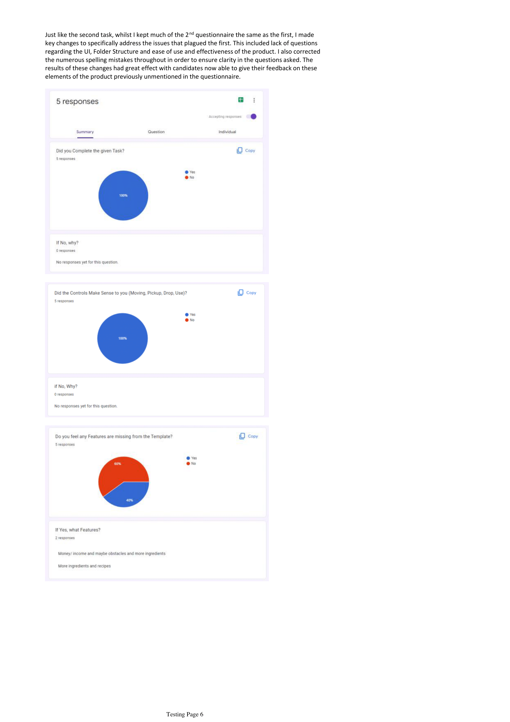This screenshot has height=722, width=510.
Task: Click the Yes legend entry in Controls chart
Action: click(x=190, y=315)
